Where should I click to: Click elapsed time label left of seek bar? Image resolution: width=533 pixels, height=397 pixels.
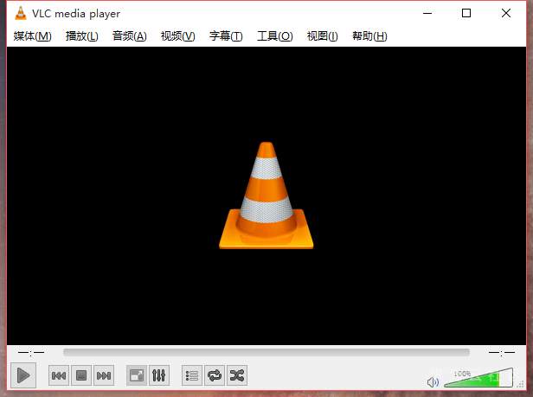(31, 352)
